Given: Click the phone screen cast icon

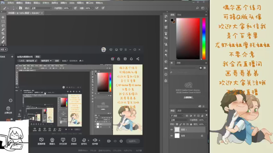Looking at the screenshot, I should [x=63, y=140].
